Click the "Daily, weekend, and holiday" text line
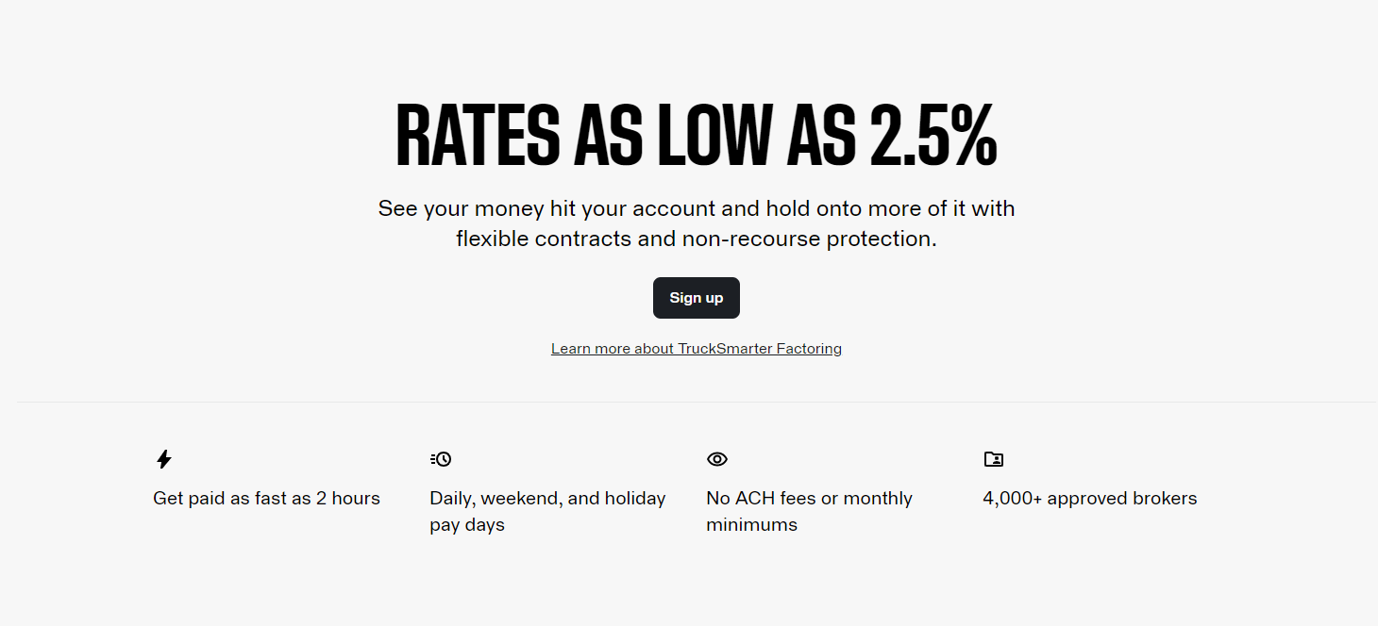This screenshot has width=1378, height=626. (547, 499)
